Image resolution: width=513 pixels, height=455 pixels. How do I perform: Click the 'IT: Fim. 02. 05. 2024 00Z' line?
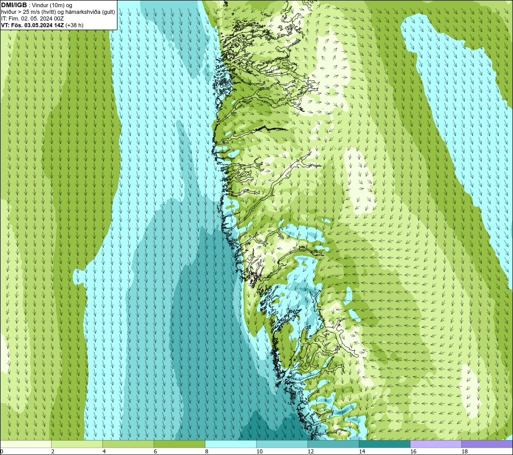[x=32, y=18]
